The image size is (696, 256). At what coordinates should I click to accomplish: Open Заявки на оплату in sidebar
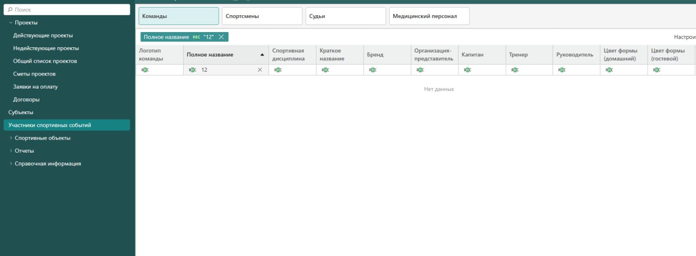[x=35, y=86]
